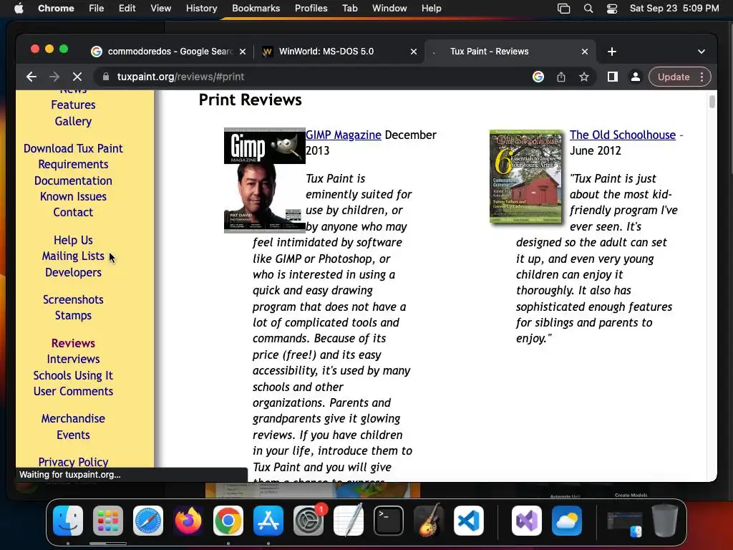The width and height of the screenshot is (733, 550).
Task: Open Screenshots sidebar link
Action: coord(74,299)
